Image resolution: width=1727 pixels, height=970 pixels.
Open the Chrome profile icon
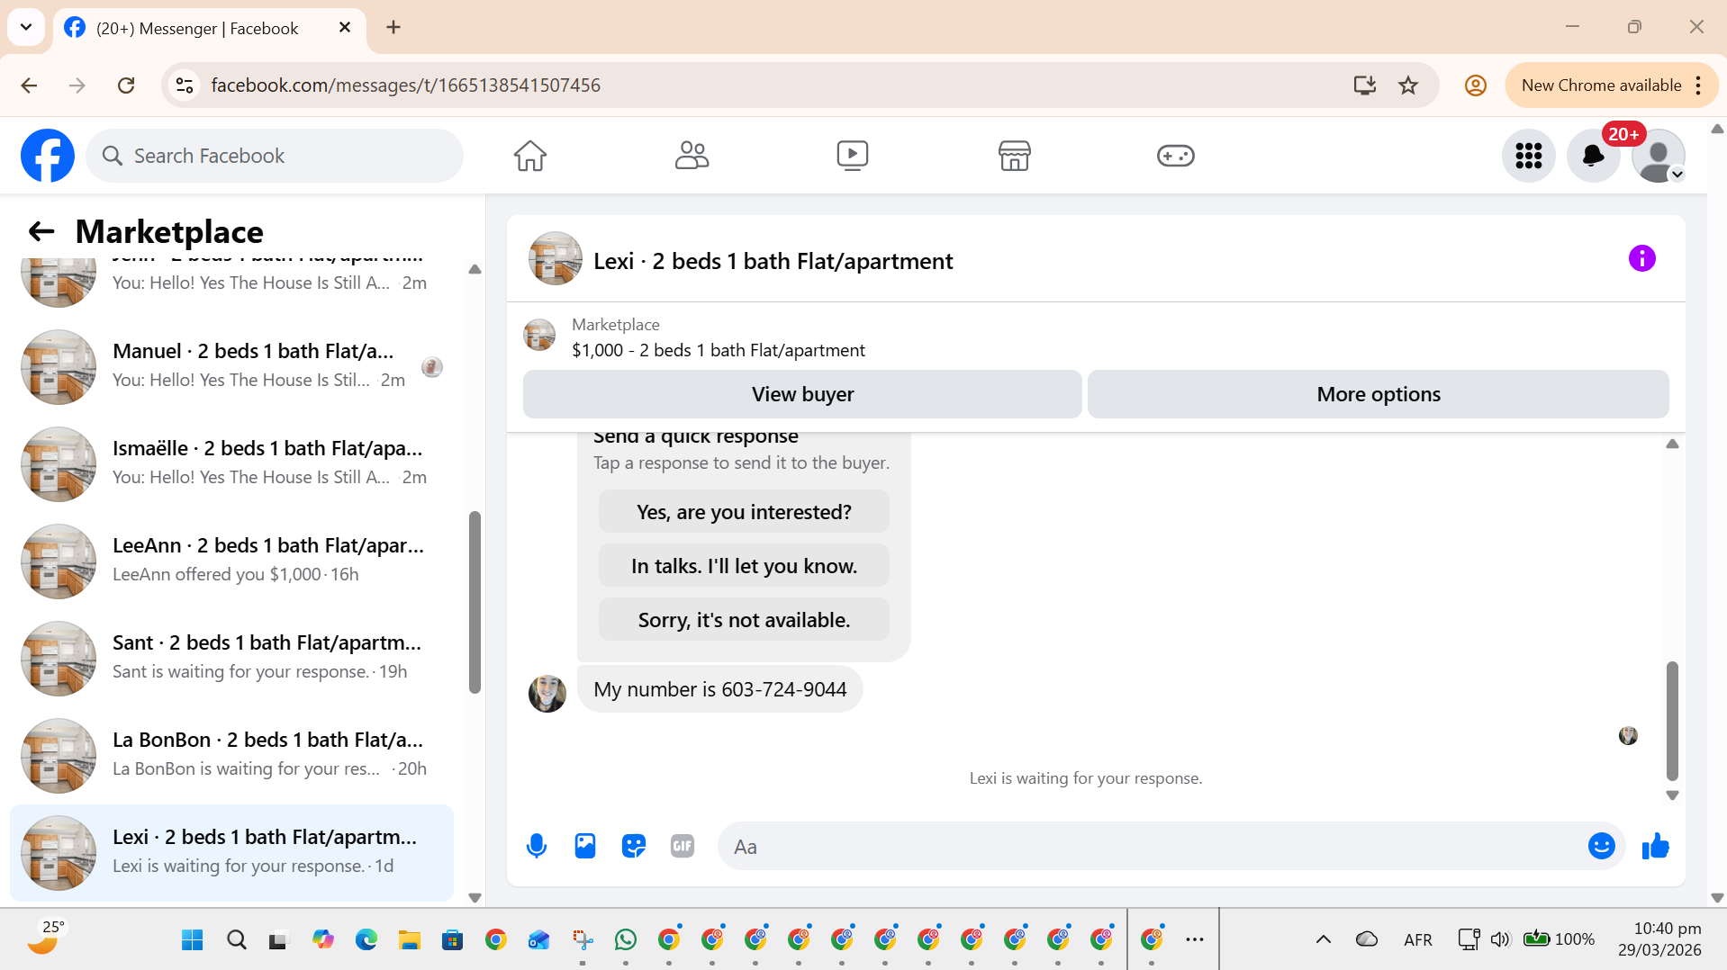point(1475,85)
